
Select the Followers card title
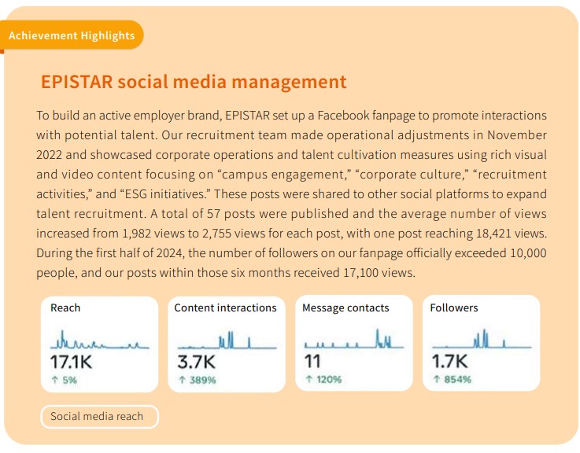[x=454, y=308]
